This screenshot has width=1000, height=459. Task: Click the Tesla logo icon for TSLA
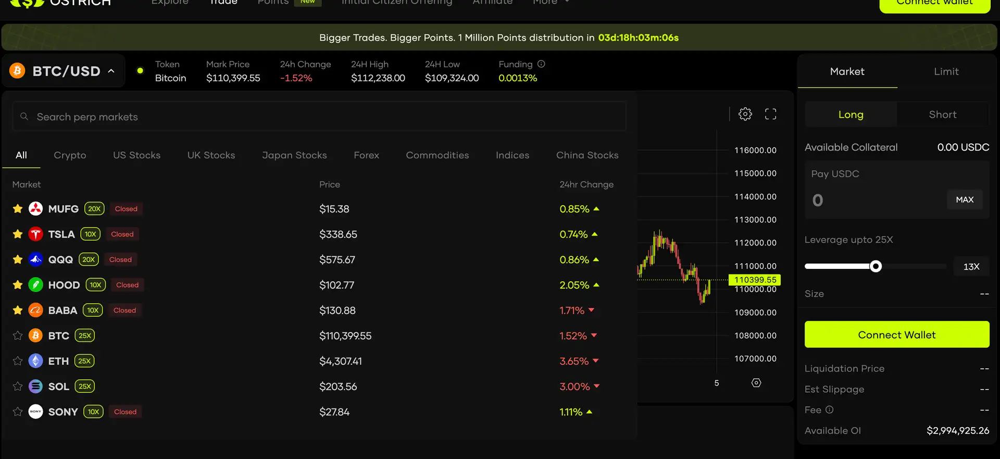pos(35,234)
